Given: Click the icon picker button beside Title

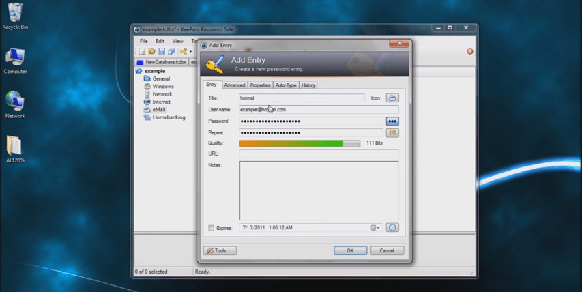Looking at the screenshot, I should 392,98.
